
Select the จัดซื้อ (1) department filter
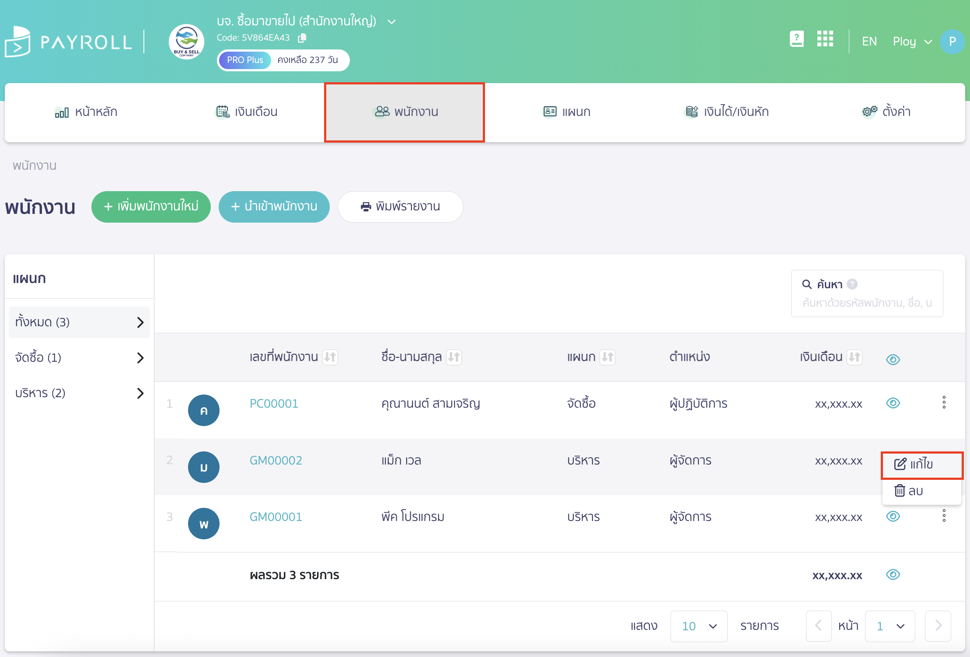coord(79,357)
